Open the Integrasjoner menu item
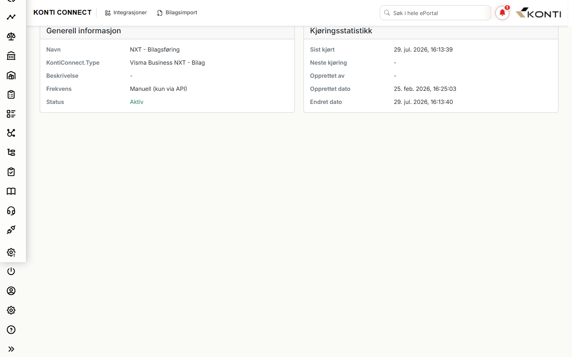Screen dimensions: 572x357 click(126, 13)
